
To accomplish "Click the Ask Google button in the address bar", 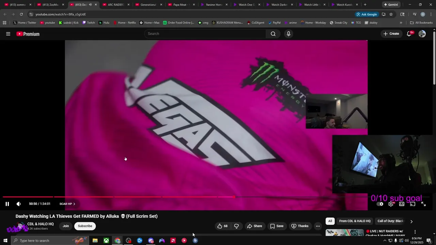I will 367,14.
